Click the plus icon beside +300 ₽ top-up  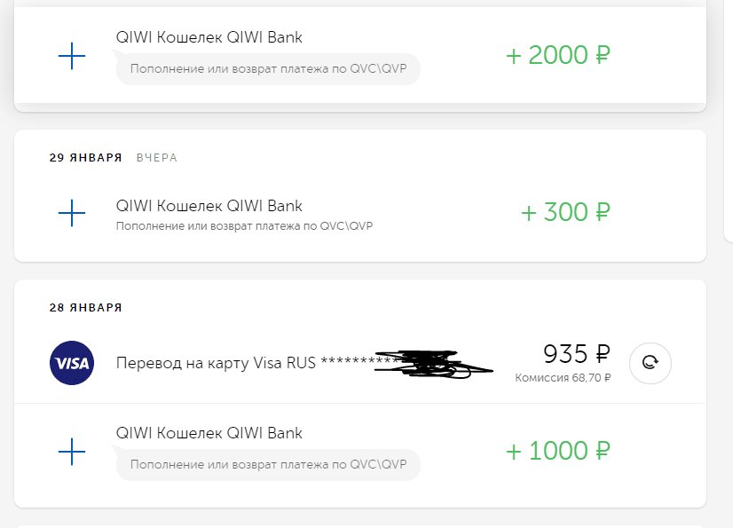pyautogui.click(x=71, y=213)
